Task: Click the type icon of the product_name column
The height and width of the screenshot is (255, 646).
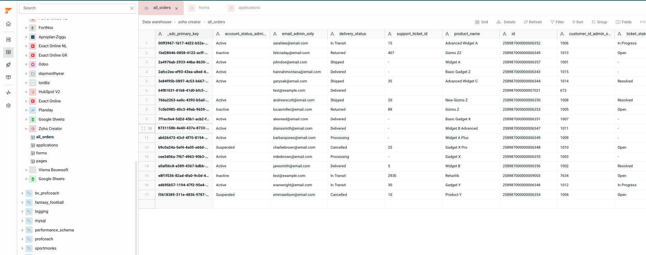Action: [x=447, y=34]
